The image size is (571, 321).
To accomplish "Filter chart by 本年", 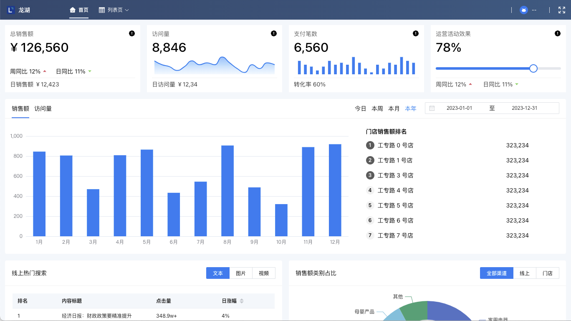I will pos(411,109).
